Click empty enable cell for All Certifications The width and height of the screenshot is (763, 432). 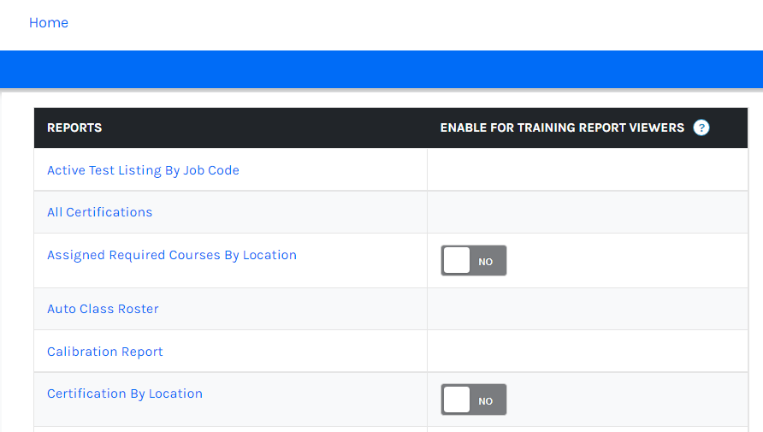pyautogui.click(x=587, y=212)
